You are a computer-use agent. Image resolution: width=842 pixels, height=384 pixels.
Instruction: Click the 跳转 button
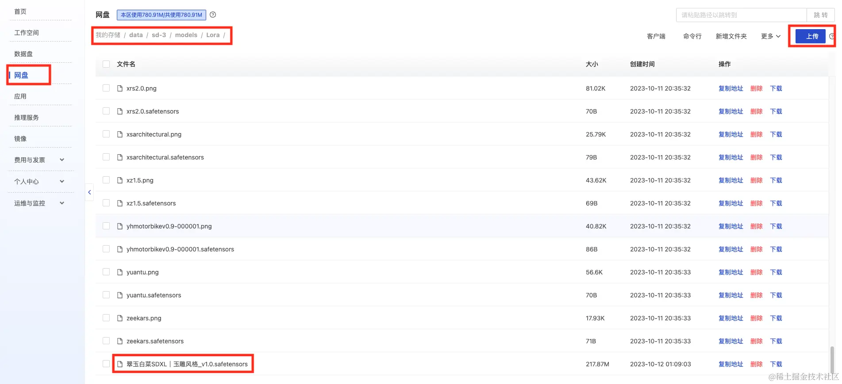pos(821,15)
